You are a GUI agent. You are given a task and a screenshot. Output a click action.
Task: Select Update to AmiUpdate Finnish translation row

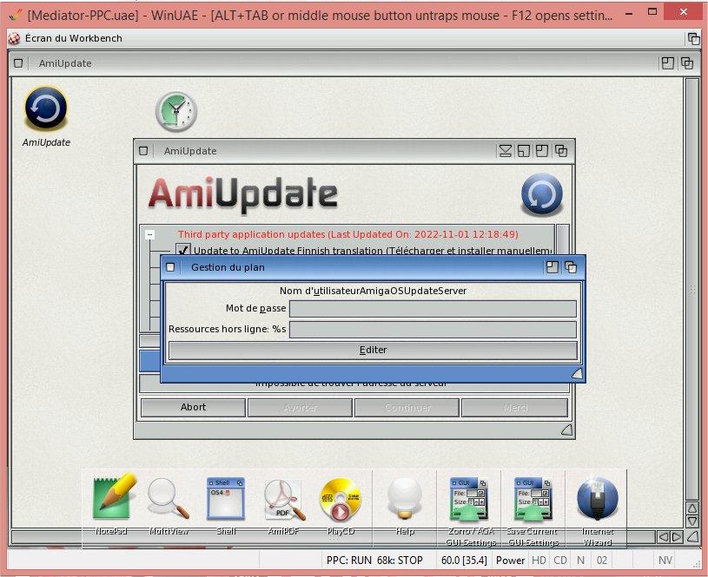coord(373,251)
